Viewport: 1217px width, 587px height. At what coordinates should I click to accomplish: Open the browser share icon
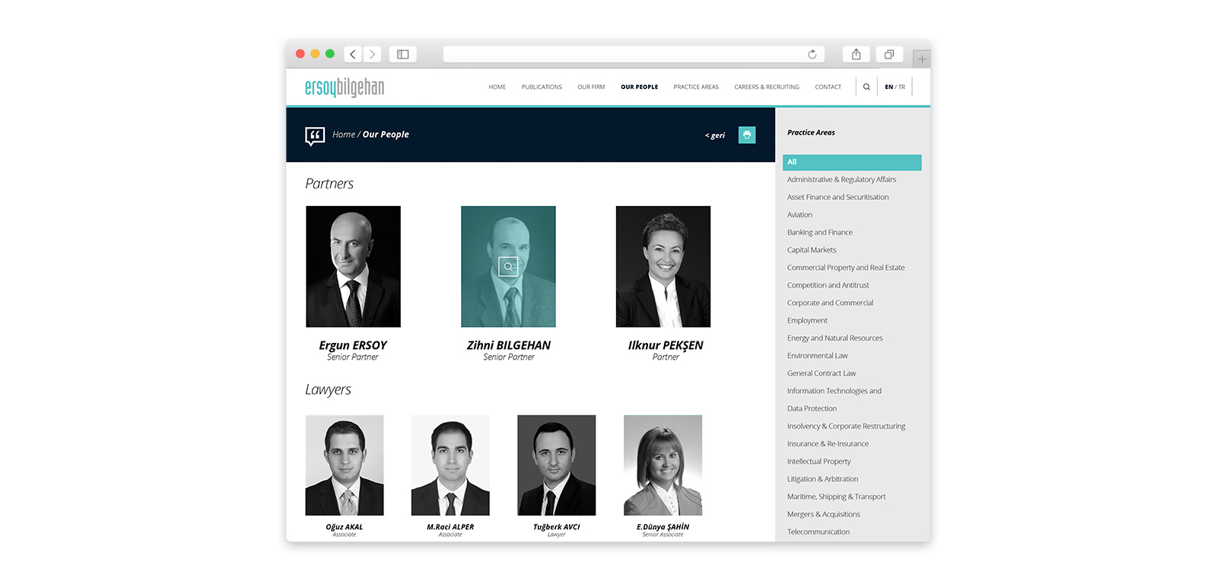click(x=856, y=54)
